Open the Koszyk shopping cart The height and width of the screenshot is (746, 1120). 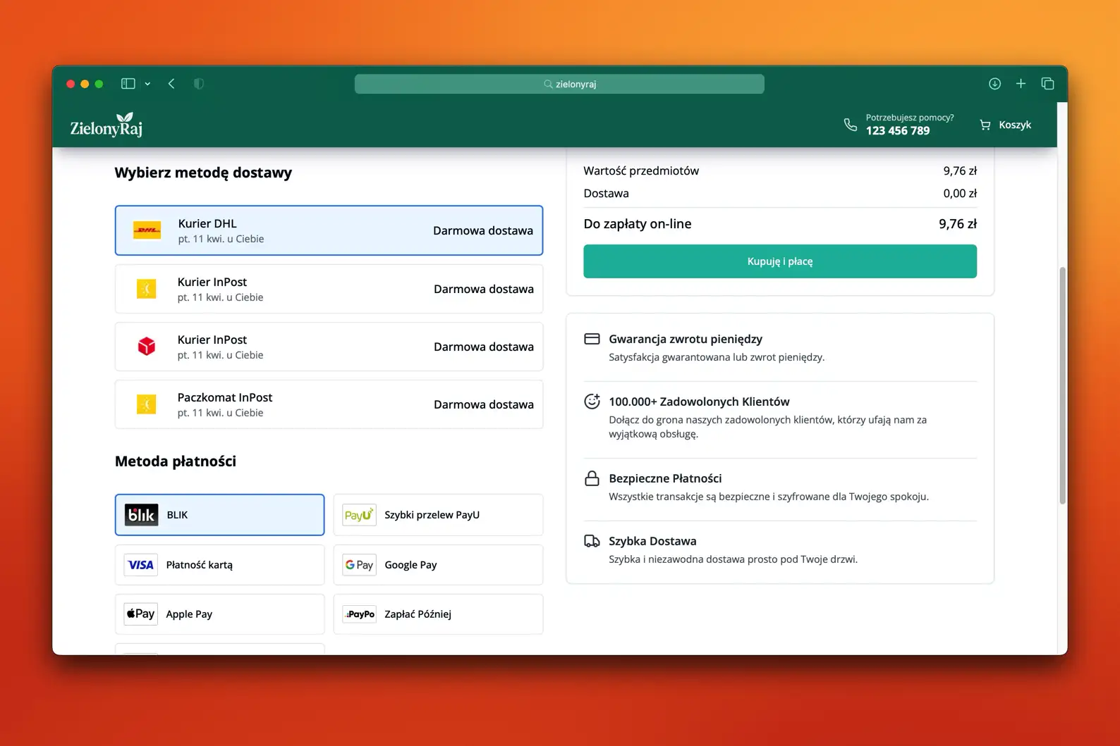[x=1005, y=125]
